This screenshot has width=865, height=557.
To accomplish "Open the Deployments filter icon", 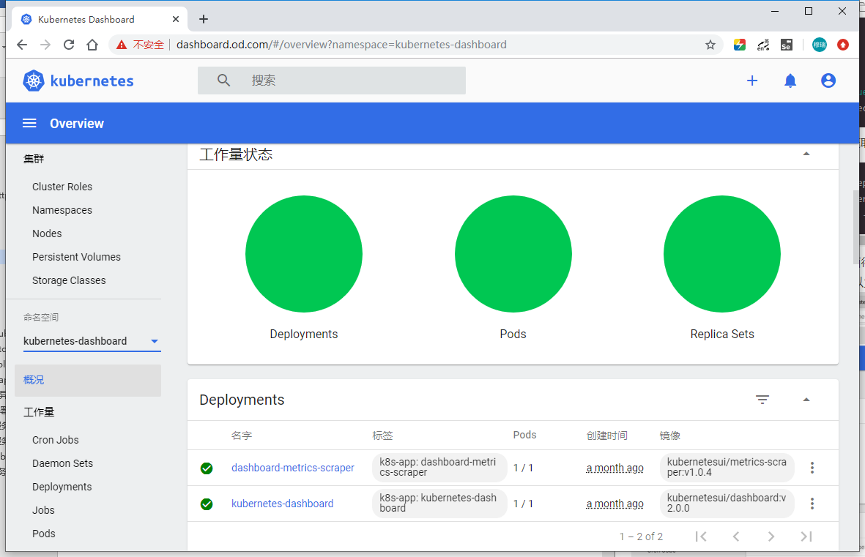I will pos(762,400).
